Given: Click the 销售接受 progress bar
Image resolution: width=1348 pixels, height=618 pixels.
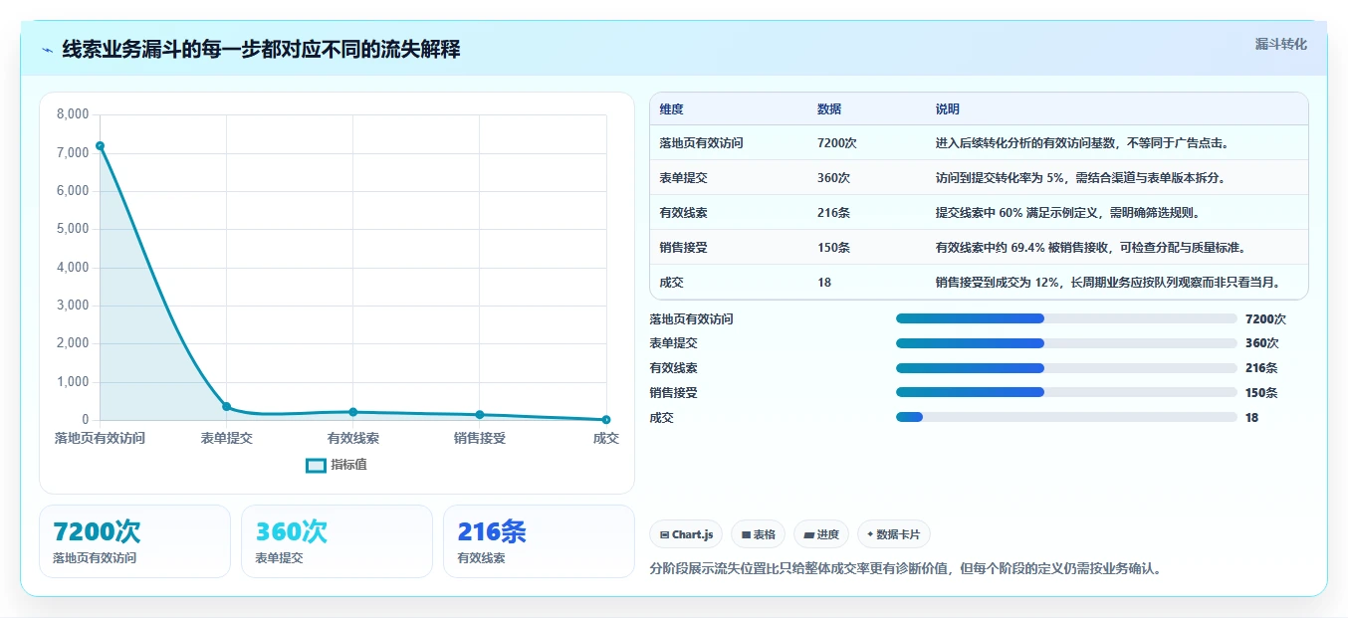Looking at the screenshot, I should [1066, 392].
